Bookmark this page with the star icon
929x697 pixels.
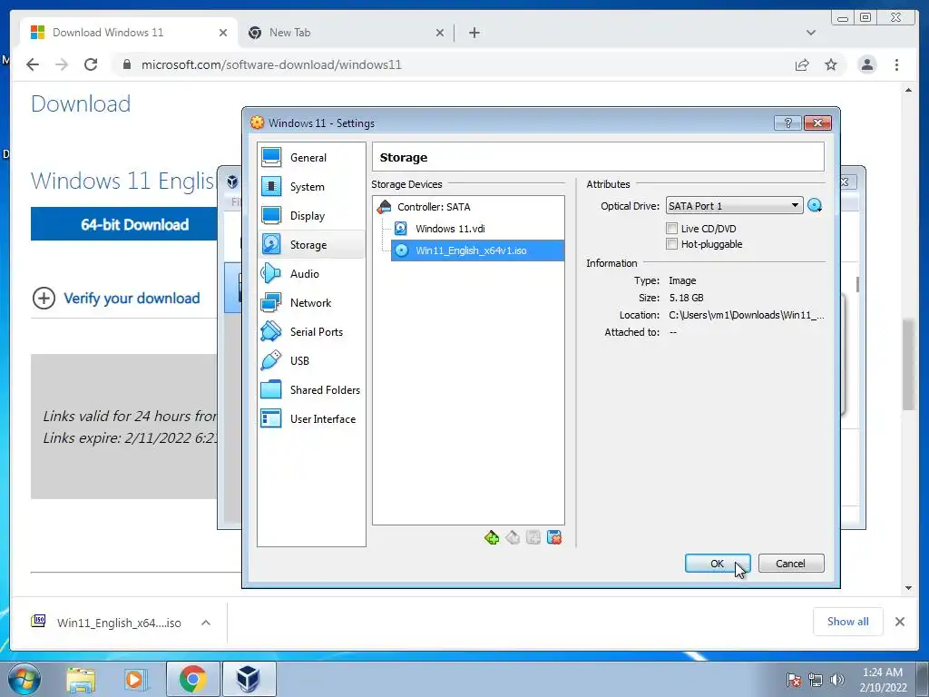coord(831,64)
